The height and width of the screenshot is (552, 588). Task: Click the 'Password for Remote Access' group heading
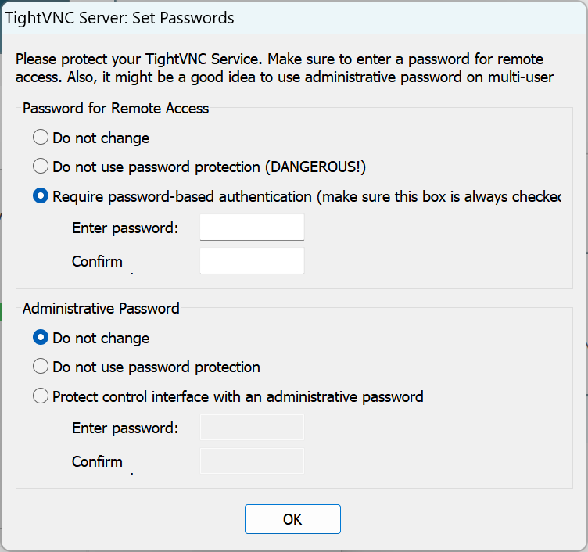coord(116,108)
